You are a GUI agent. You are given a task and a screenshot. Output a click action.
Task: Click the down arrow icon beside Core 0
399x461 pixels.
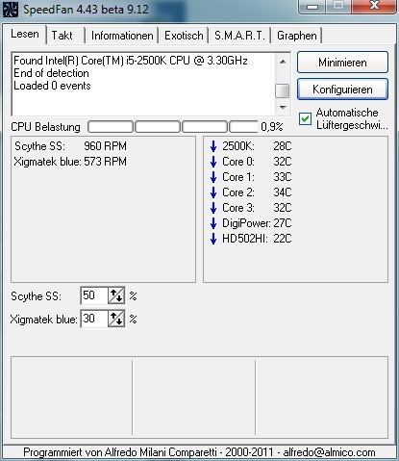(213, 162)
